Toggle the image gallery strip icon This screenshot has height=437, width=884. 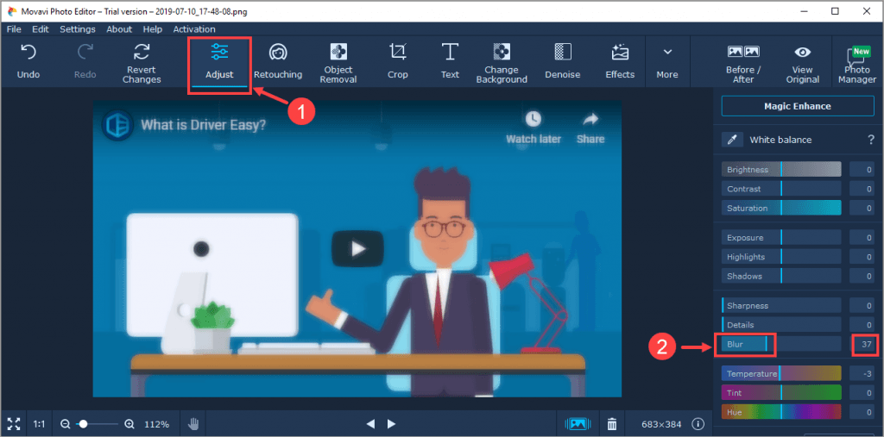[x=578, y=423]
